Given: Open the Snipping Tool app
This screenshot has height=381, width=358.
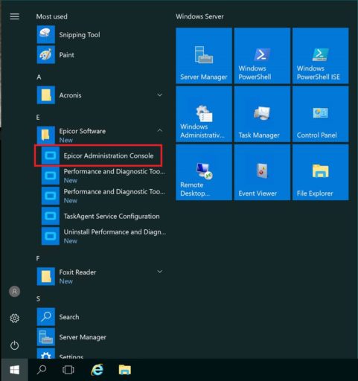Looking at the screenshot, I should (100, 35).
